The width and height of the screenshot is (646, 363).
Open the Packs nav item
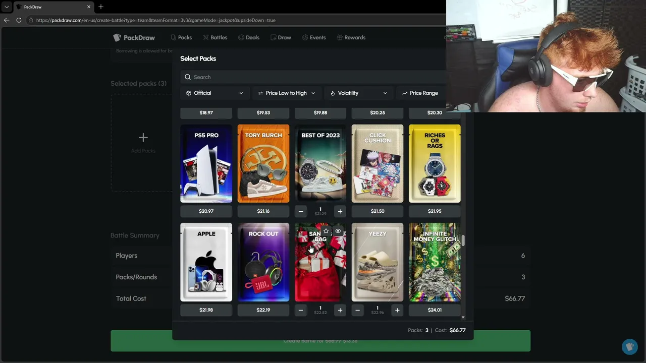click(x=181, y=37)
